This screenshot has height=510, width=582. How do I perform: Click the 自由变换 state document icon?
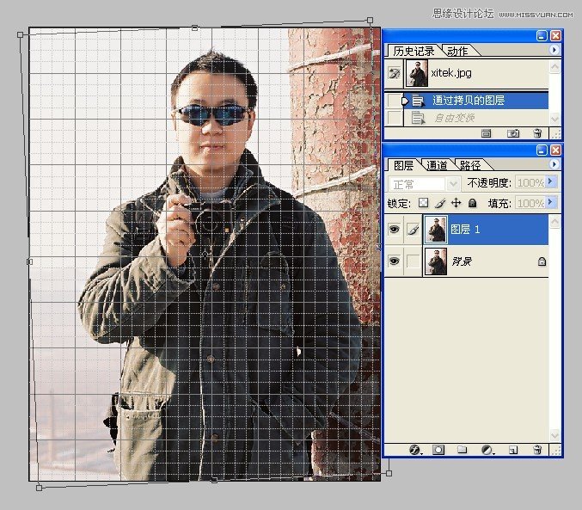[419, 119]
